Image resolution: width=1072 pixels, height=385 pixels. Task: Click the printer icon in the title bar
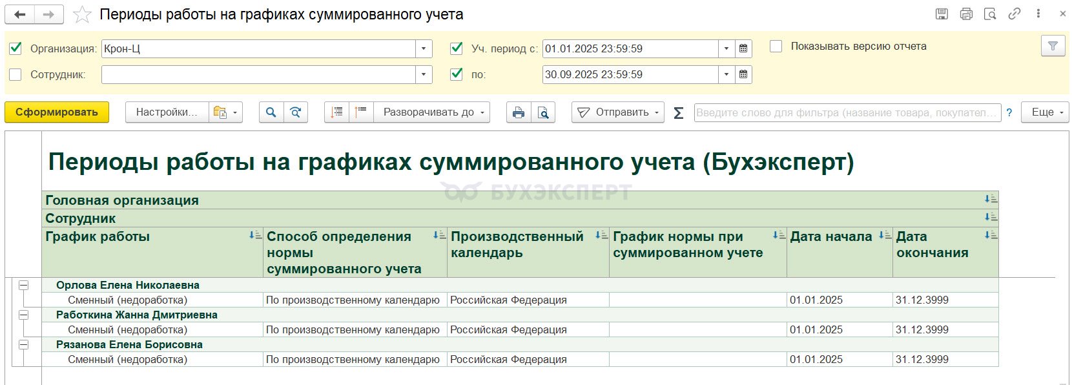(x=966, y=14)
